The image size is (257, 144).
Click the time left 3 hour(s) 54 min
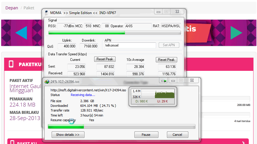coord(92,115)
